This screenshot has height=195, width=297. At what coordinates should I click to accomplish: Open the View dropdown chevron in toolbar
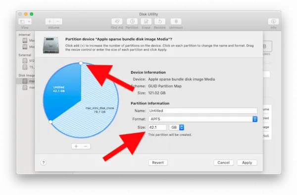click(x=29, y=21)
